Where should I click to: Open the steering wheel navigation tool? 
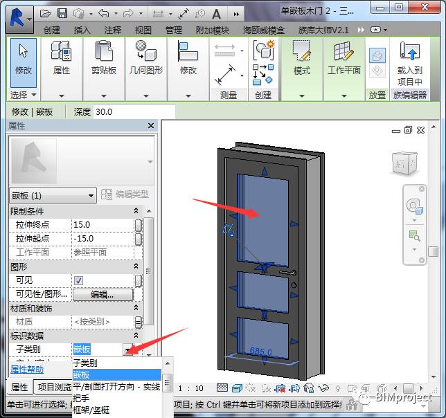pyautogui.click(x=414, y=206)
